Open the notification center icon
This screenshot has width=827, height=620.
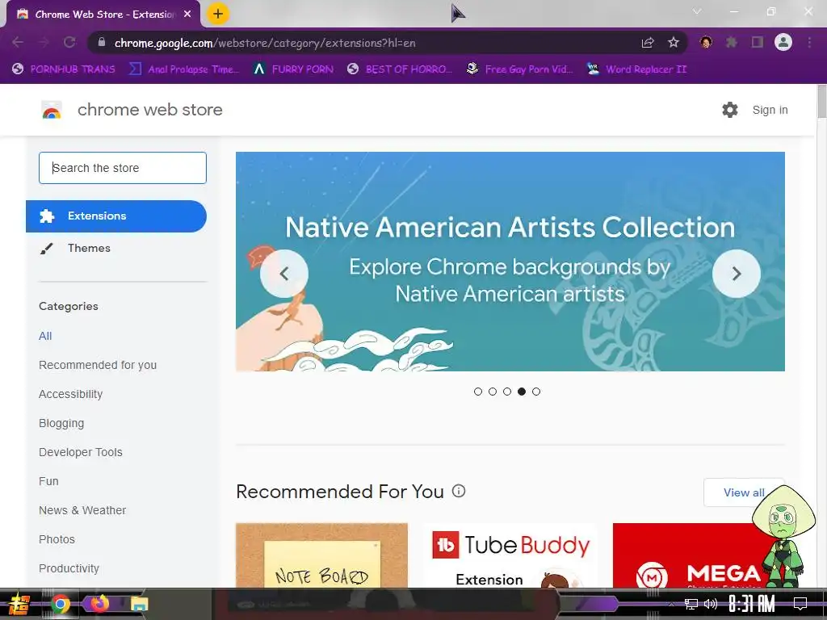point(800,604)
